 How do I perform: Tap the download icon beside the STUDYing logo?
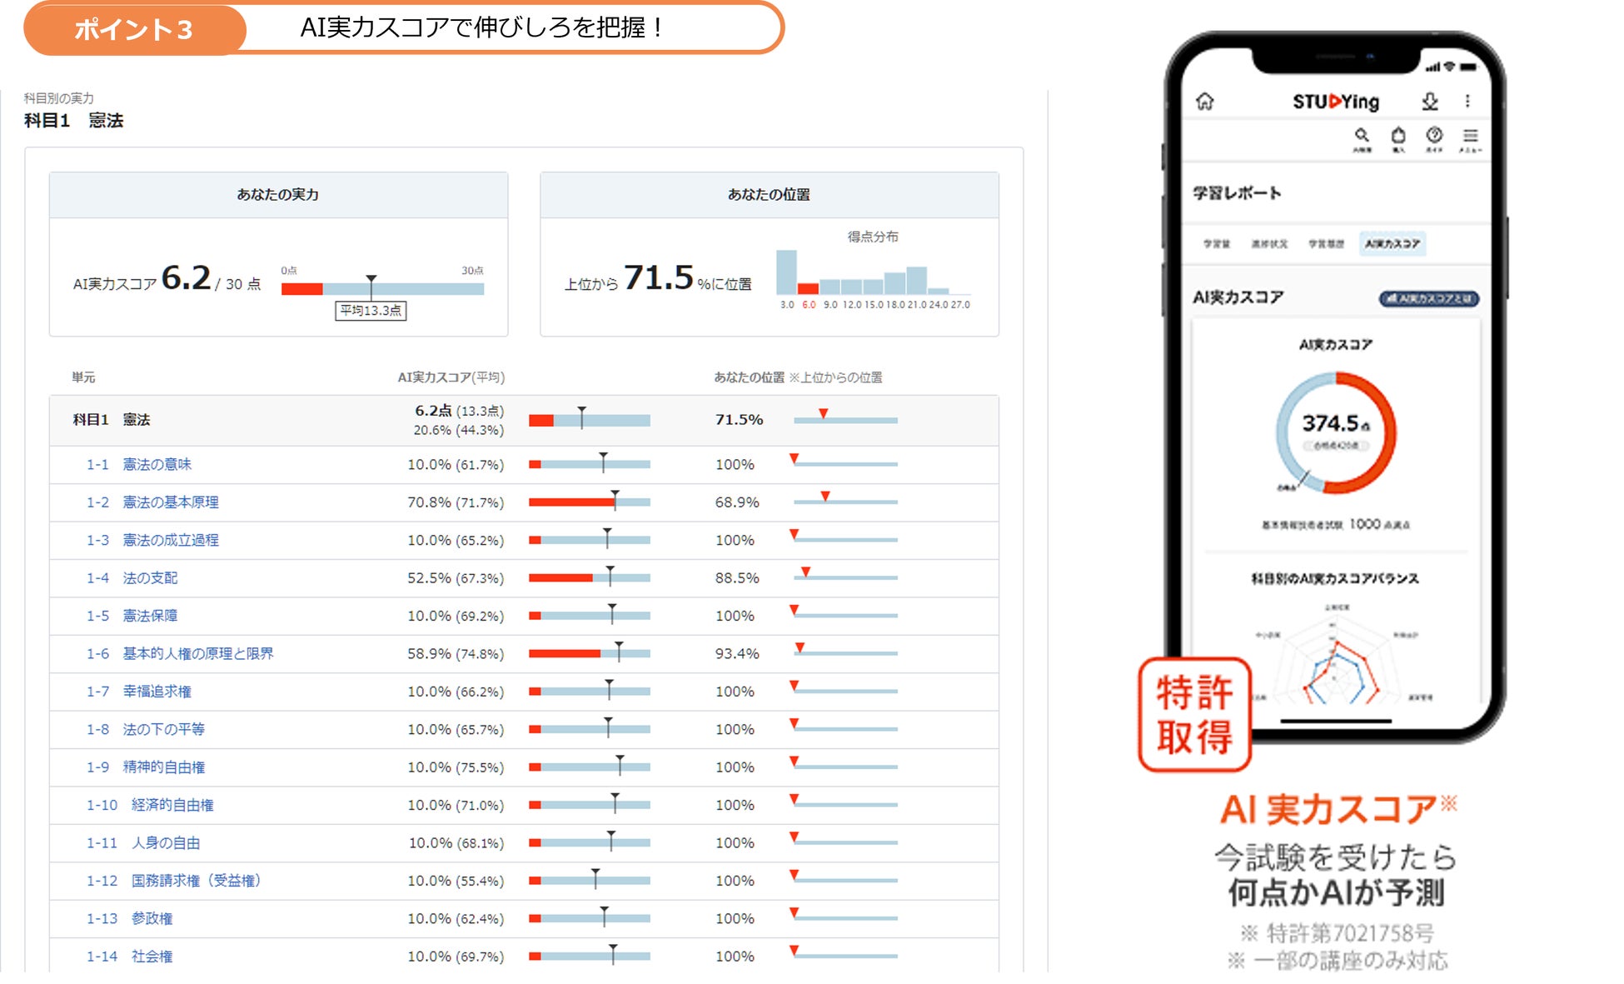(x=1429, y=102)
